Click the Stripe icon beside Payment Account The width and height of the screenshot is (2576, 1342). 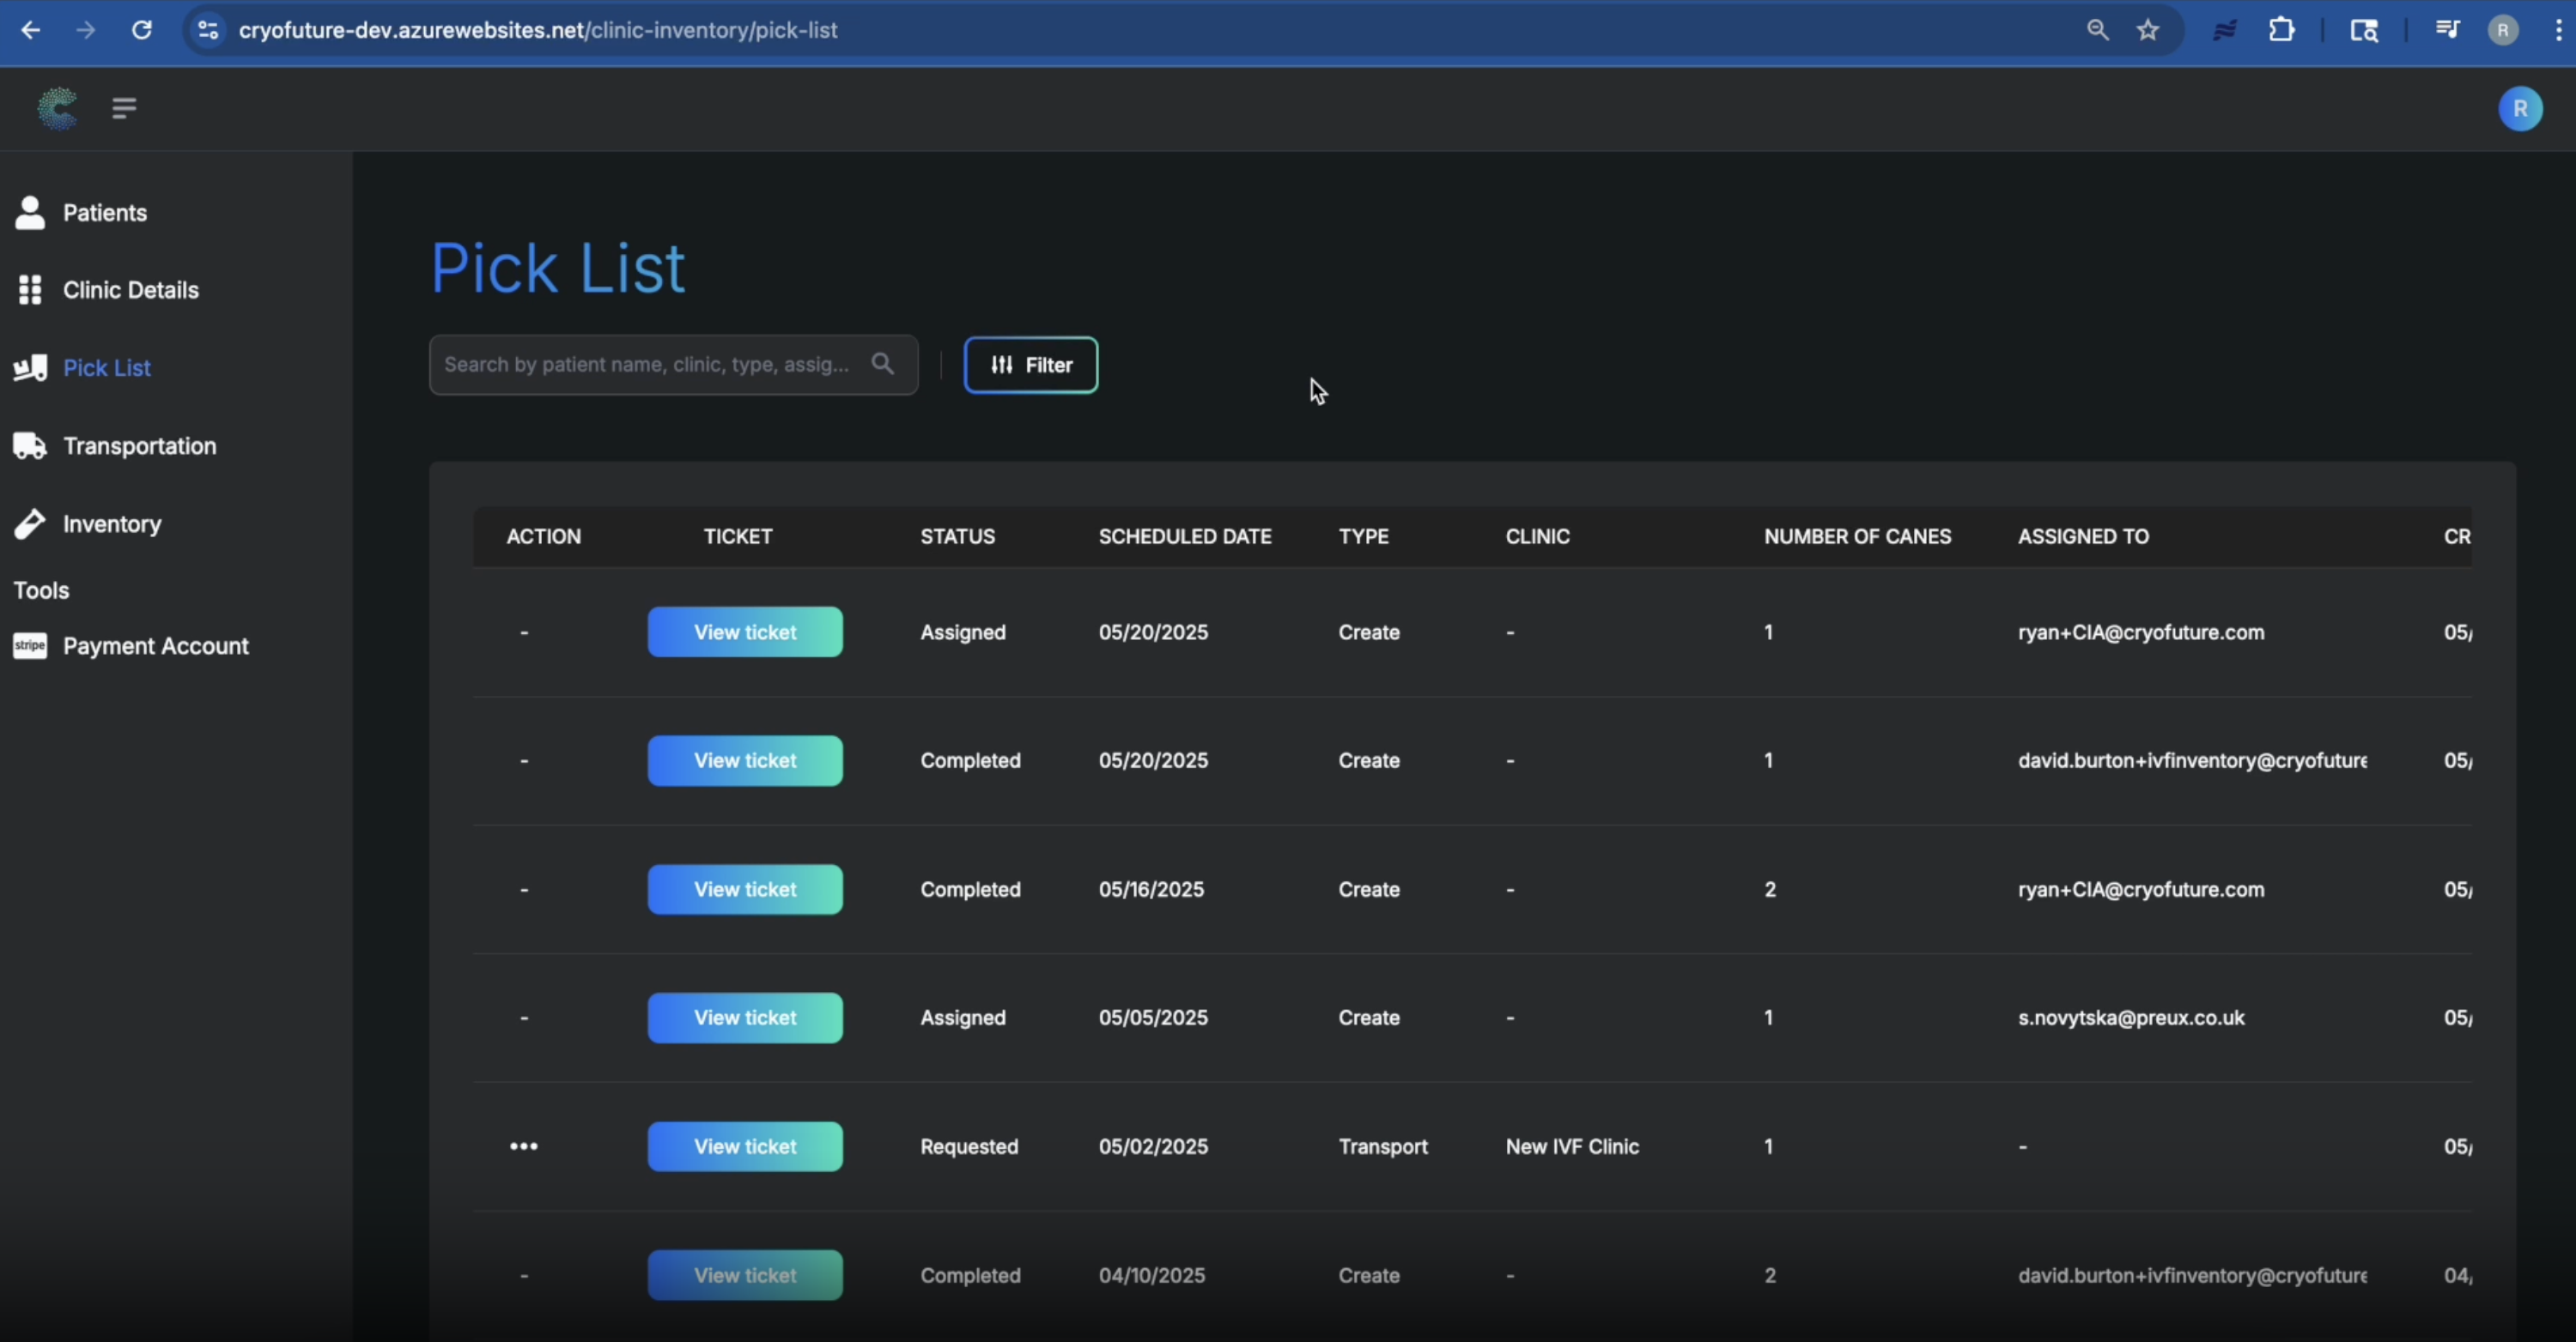point(29,645)
